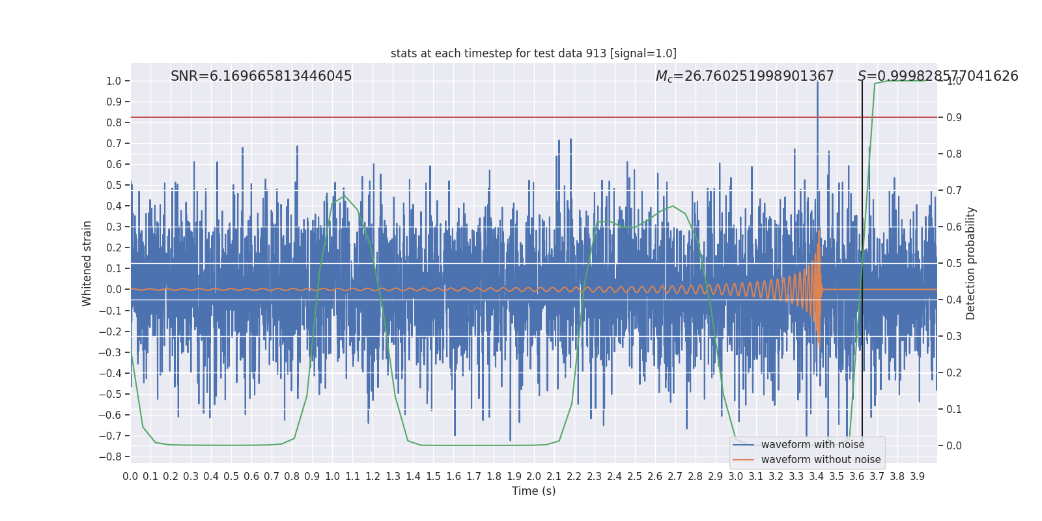Click the 3.9 tick on the time axis
Image resolution: width=1042 pixels, height=521 pixels.
[917, 477]
